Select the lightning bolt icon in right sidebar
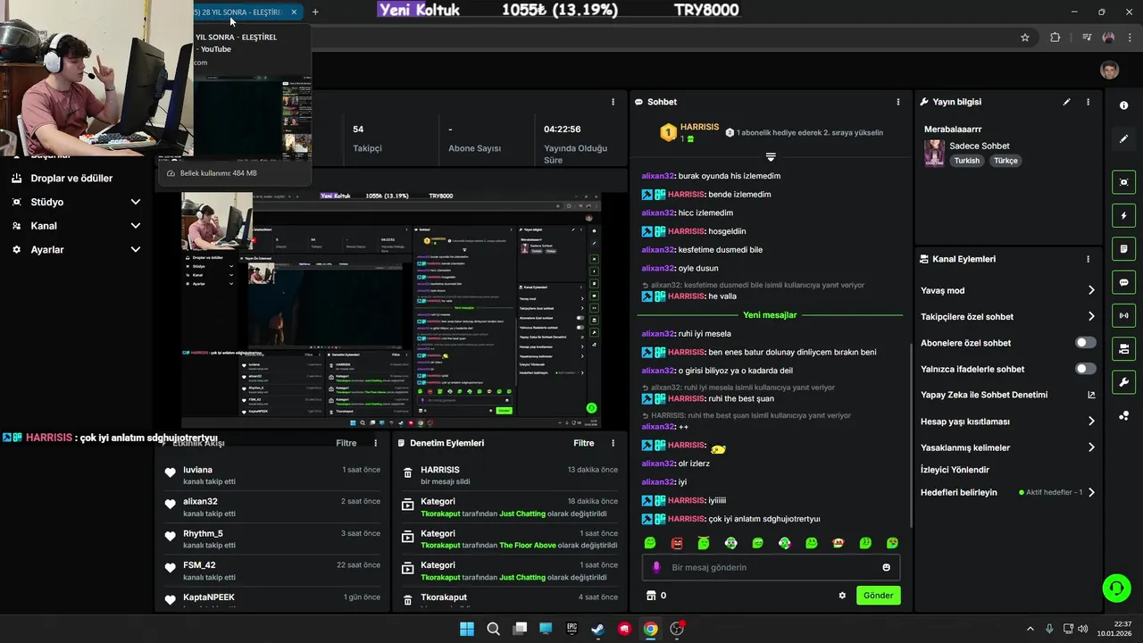This screenshot has height=643, width=1143. tap(1123, 215)
